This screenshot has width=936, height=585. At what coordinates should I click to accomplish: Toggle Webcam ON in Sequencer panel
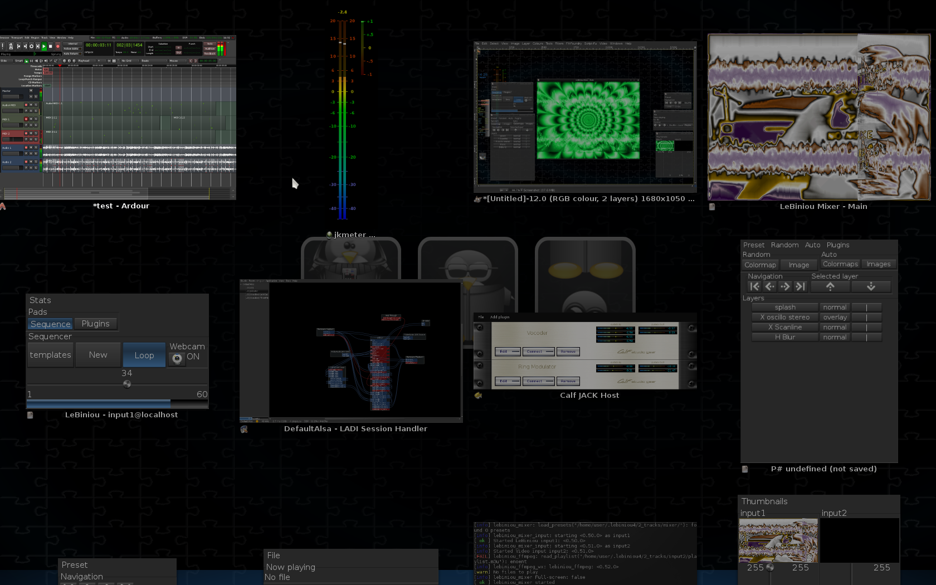pyautogui.click(x=193, y=357)
